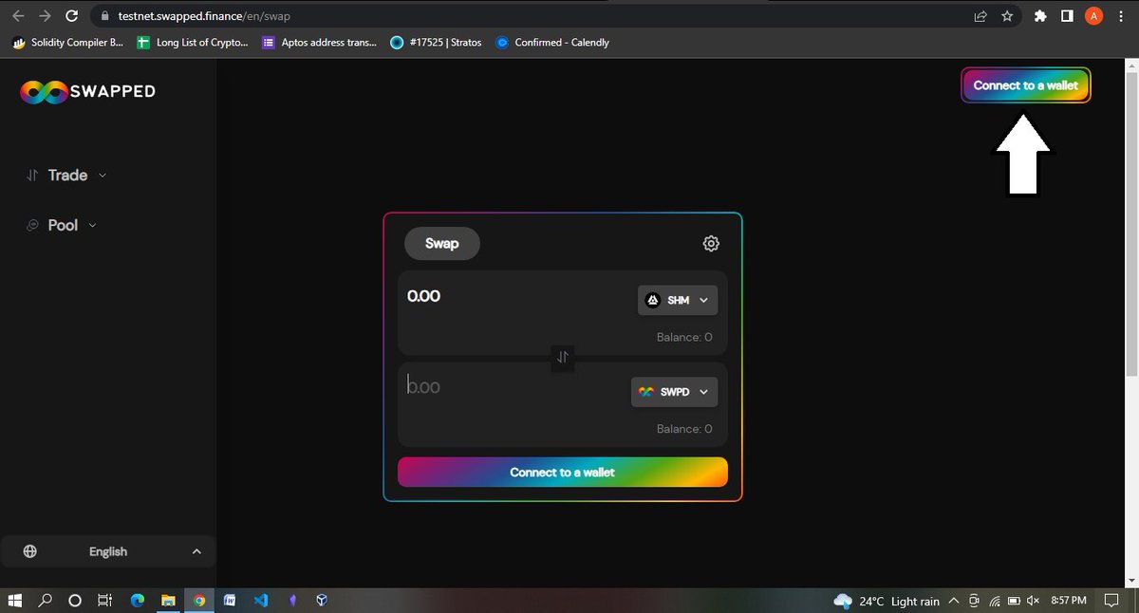Image resolution: width=1139 pixels, height=613 pixels.
Task: Click the globe language icon
Action: (30, 551)
